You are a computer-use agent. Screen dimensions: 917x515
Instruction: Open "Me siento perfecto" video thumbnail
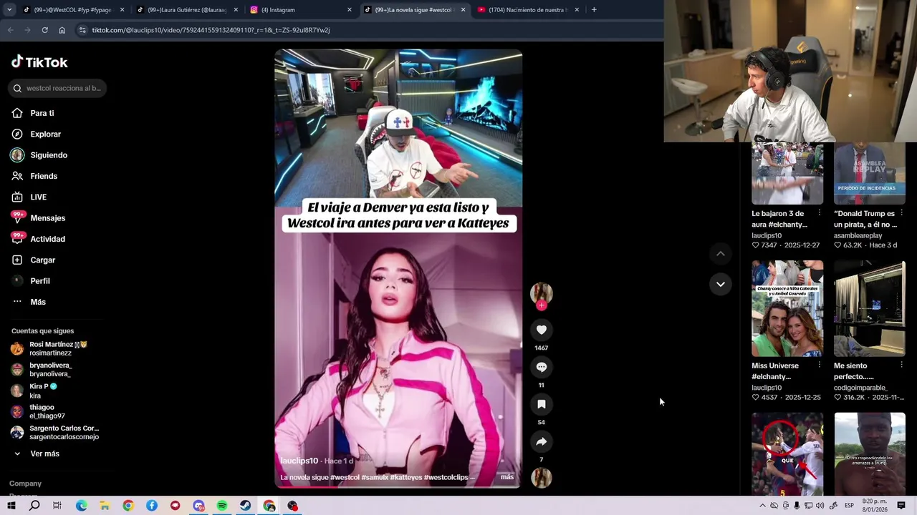(x=870, y=308)
